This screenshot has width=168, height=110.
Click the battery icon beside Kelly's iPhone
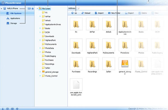tap(29, 8)
